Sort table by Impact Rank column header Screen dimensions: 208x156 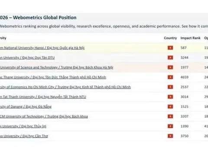pos(190,38)
